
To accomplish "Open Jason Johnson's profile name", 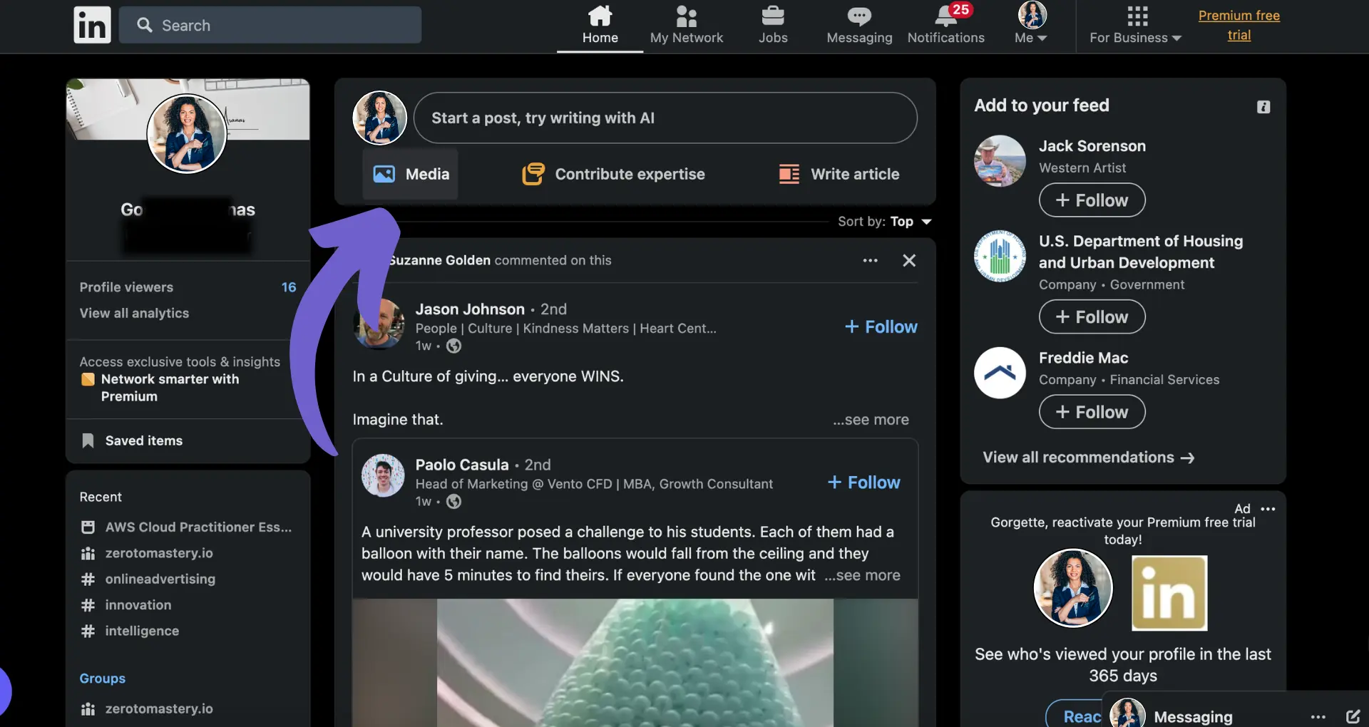I will (x=470, y=309).
